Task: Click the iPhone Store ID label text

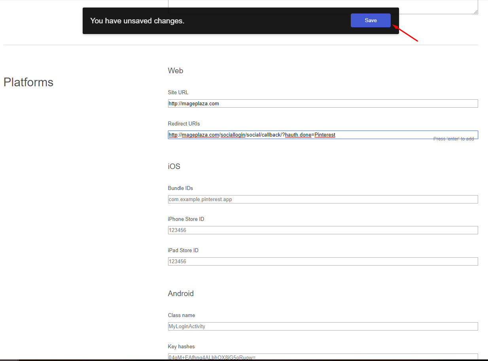Action: pyautogui.click(x=186, y=219)
